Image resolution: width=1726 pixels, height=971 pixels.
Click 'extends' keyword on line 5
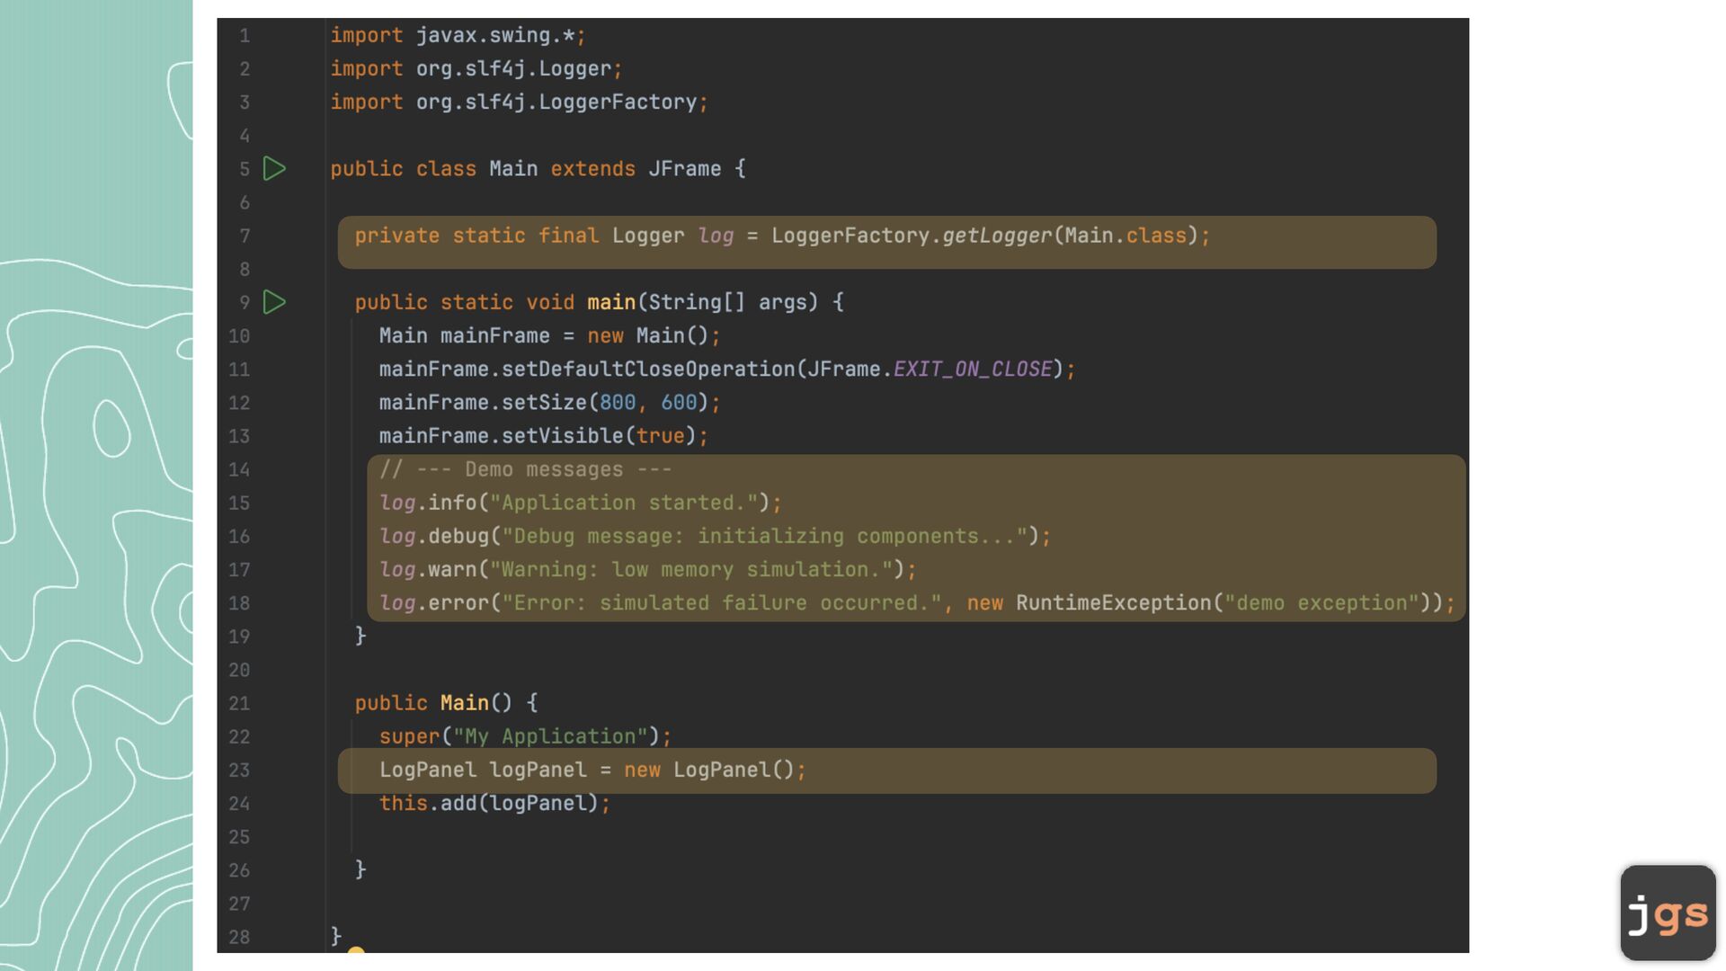pos(592,169)
